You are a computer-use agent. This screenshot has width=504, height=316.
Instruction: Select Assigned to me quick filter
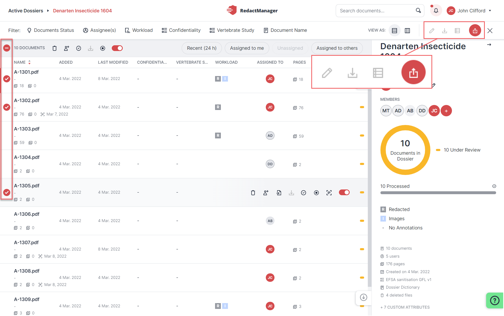click(247, 48)
